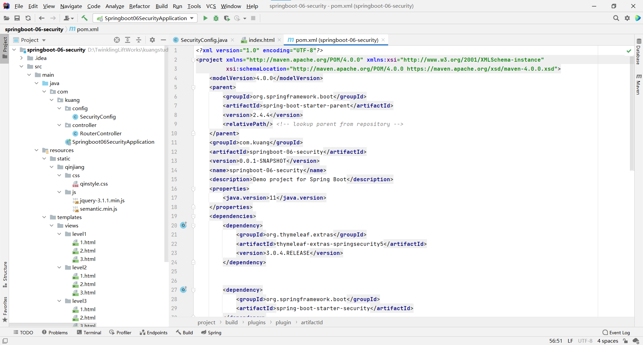Click the editor vertical scrollbar
The width and height of the screenshot is (643, 345).
632,114
